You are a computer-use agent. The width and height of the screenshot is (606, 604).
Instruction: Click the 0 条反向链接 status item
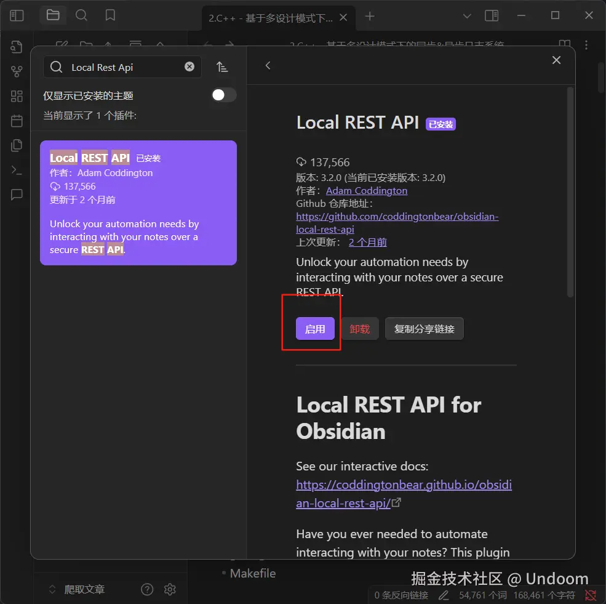coord(401,595)
